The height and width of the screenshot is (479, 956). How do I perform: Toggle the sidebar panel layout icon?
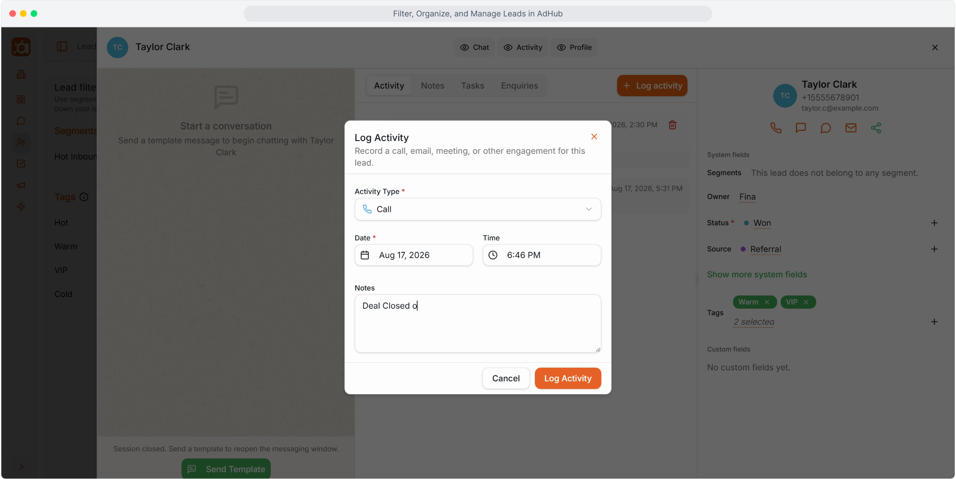pos(62,47)
